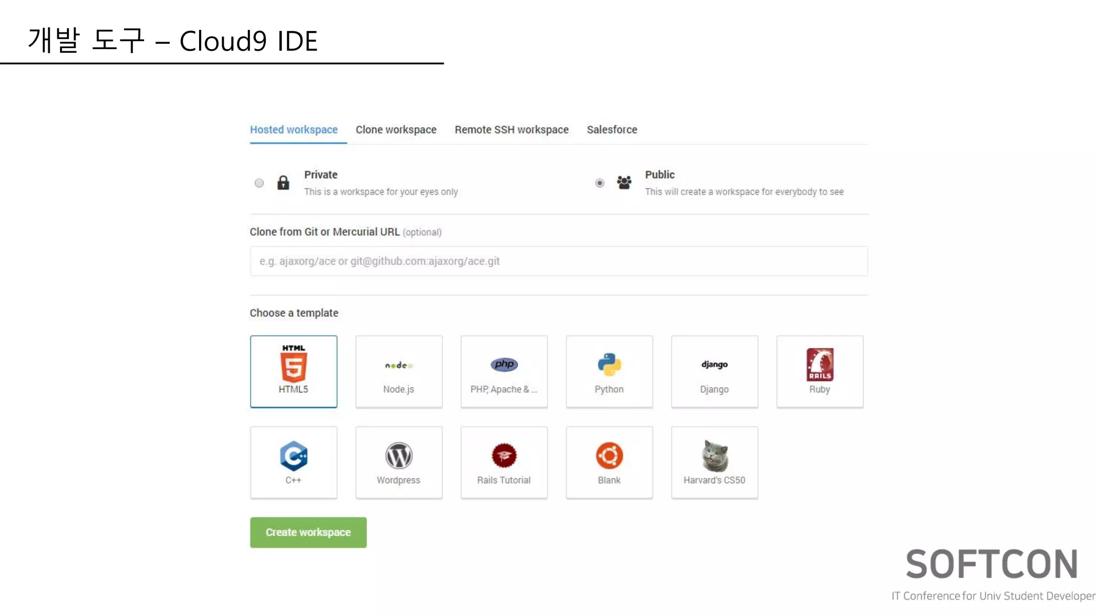Select the Blank Ubuntu template icon

click(609, 456)
